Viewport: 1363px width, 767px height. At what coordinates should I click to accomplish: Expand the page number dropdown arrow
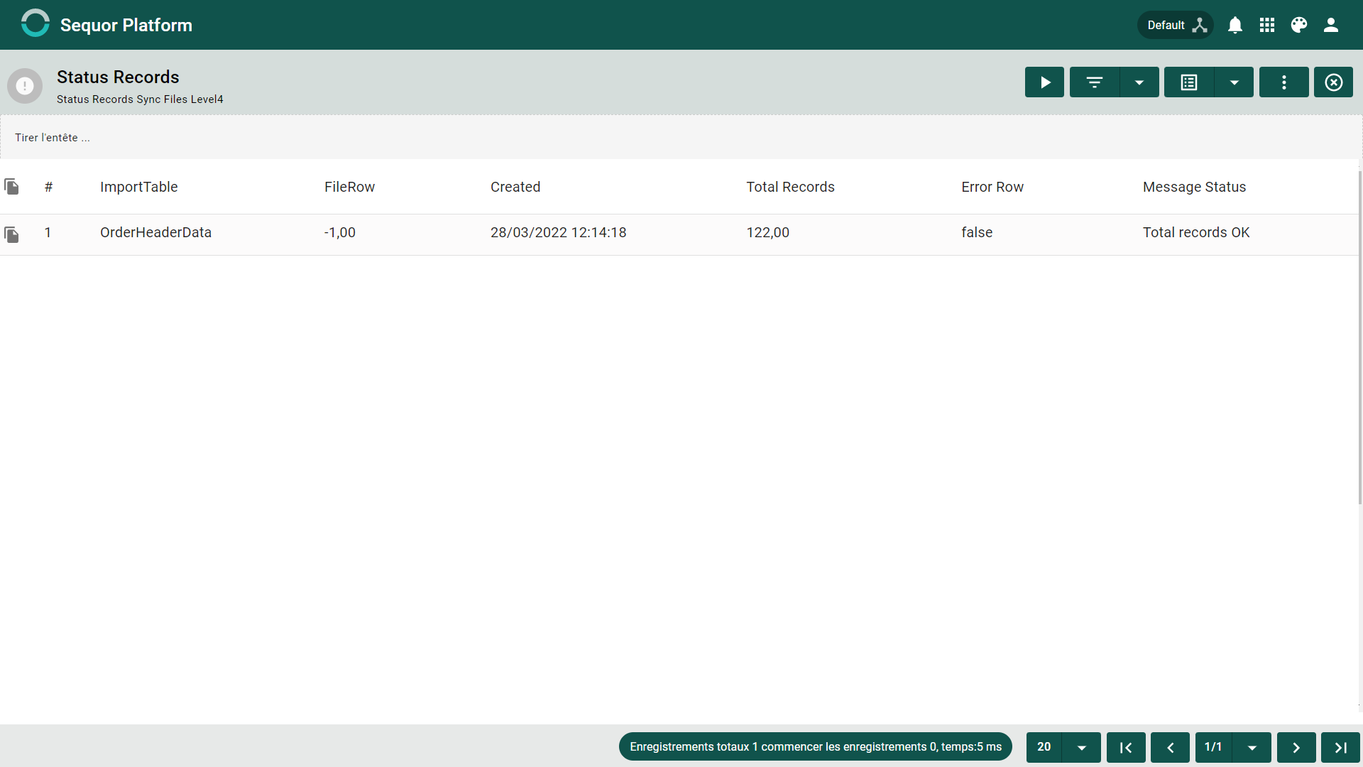(x=1252, y=747)
